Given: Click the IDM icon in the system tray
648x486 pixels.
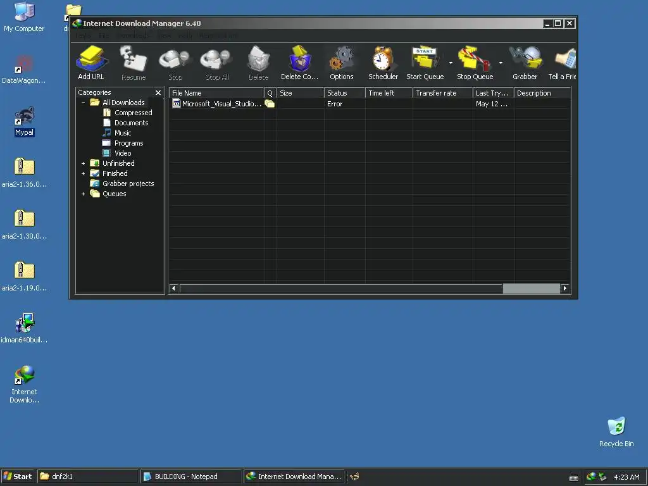Looking at the screenshot, I should (x=591, y=477).
